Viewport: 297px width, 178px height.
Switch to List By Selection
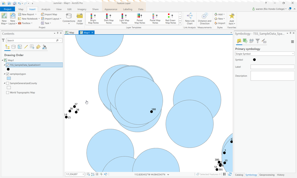20,47
